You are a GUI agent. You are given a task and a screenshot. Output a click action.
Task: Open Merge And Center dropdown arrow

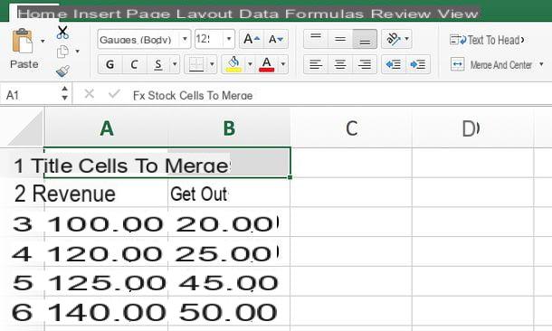pos(541,64)
